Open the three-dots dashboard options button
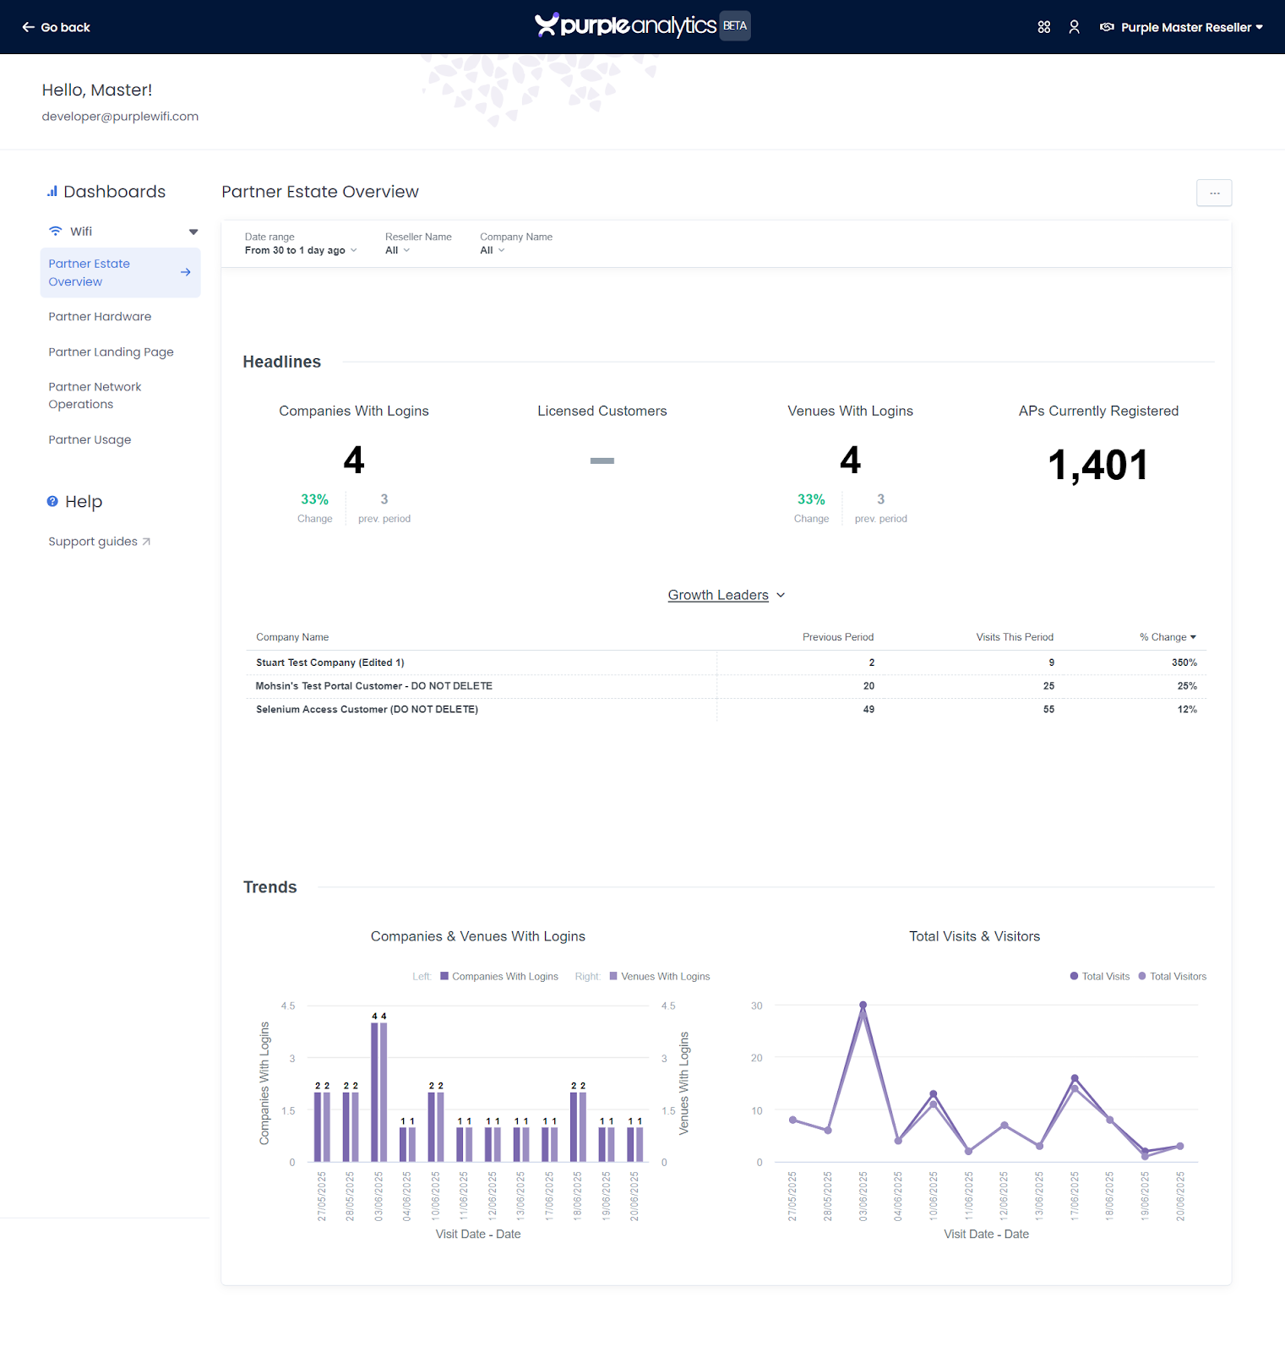1285x1352 pixels. pyautogui.click(x=1214, y=193)
